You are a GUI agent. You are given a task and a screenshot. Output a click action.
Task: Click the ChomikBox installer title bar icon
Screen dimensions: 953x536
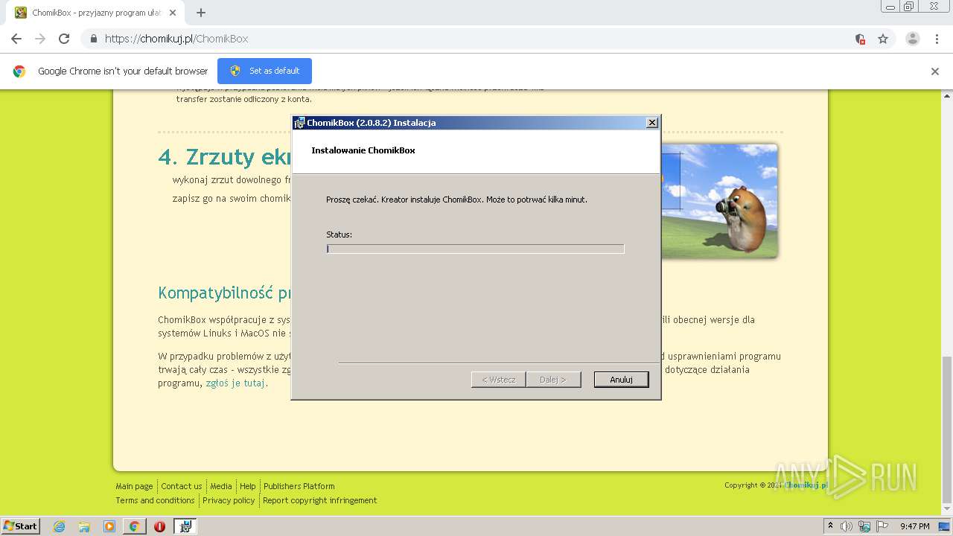tap(299, 123)
